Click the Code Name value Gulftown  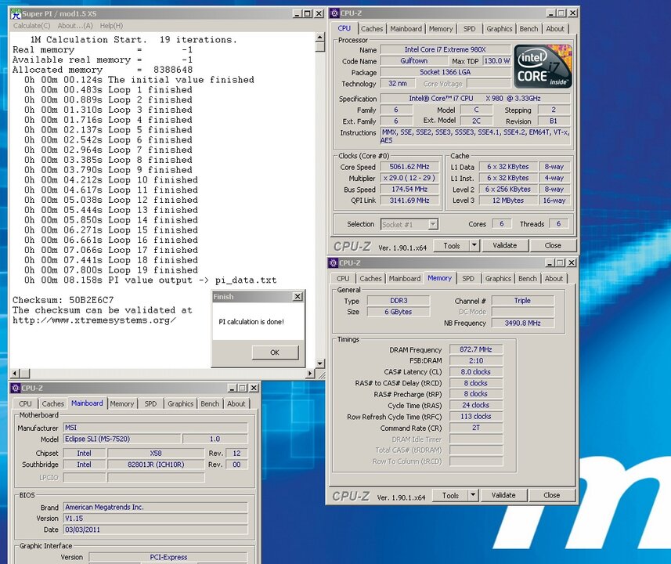414,61
